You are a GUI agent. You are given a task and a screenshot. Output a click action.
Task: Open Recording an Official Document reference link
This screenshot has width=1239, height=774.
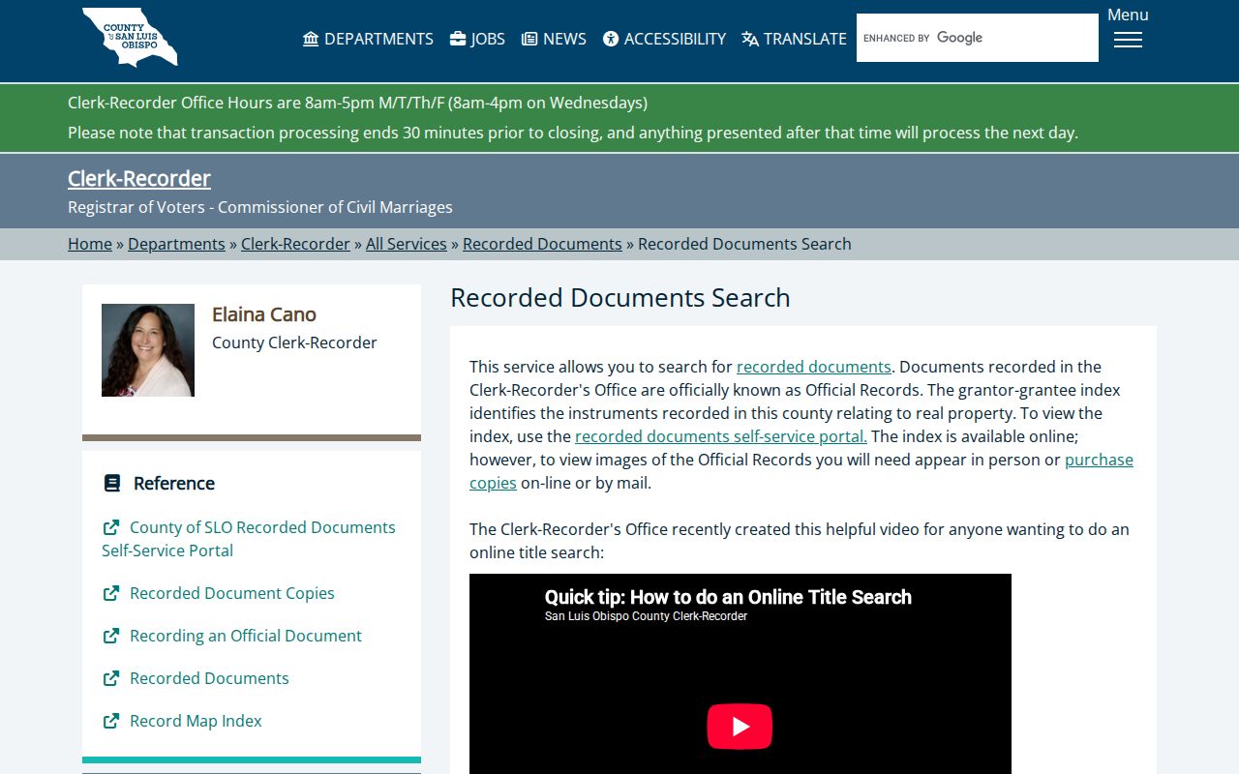click(246, 636)
